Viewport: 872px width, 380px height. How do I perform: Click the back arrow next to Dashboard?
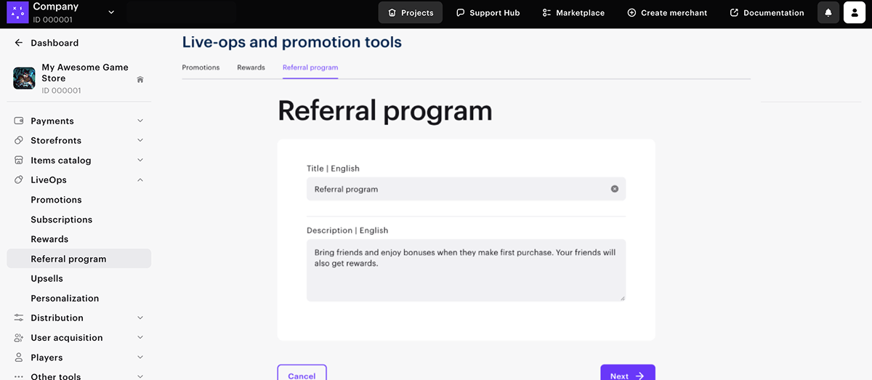pos(19,43)
